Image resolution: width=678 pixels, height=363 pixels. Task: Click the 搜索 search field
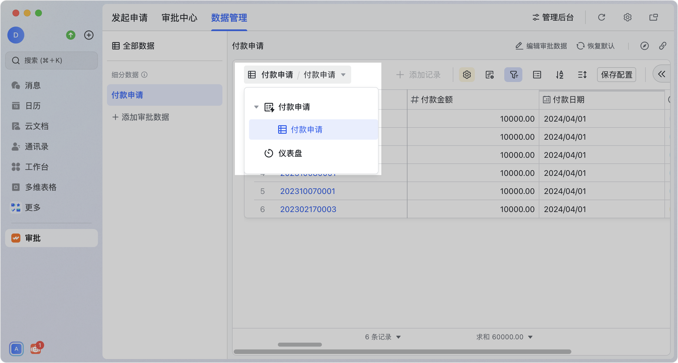pos(52,60)
